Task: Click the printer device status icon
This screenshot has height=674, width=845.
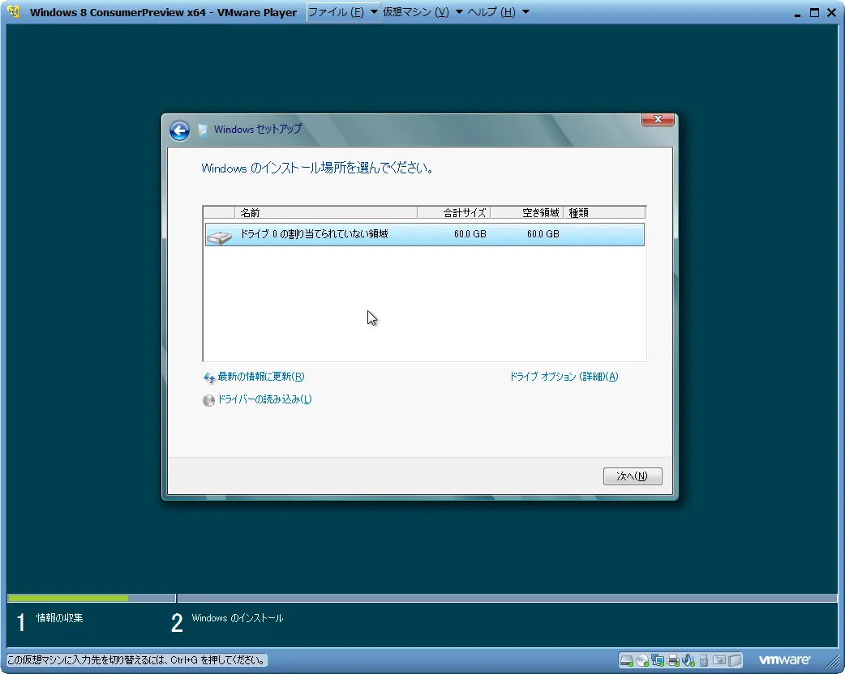Action: (x=673, y=659)
